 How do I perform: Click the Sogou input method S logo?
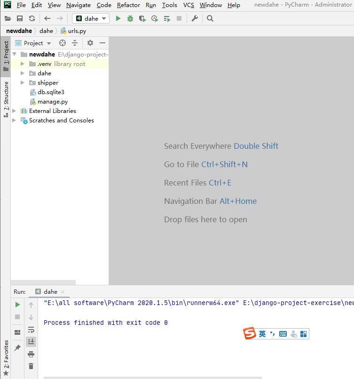250,333
